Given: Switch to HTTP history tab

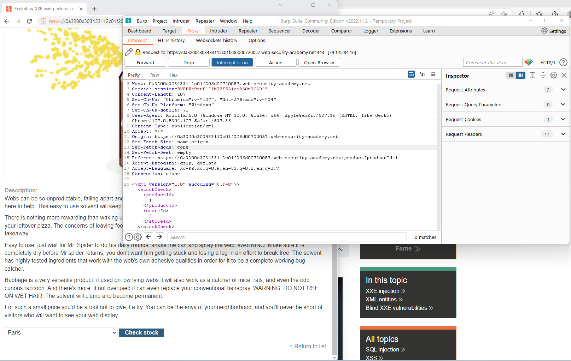Looking at the screenshot, I should click(x=171, y=40).
